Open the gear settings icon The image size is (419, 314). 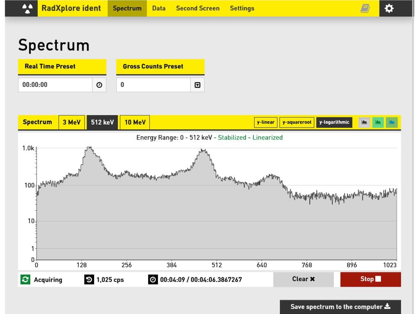pos(389,8)
